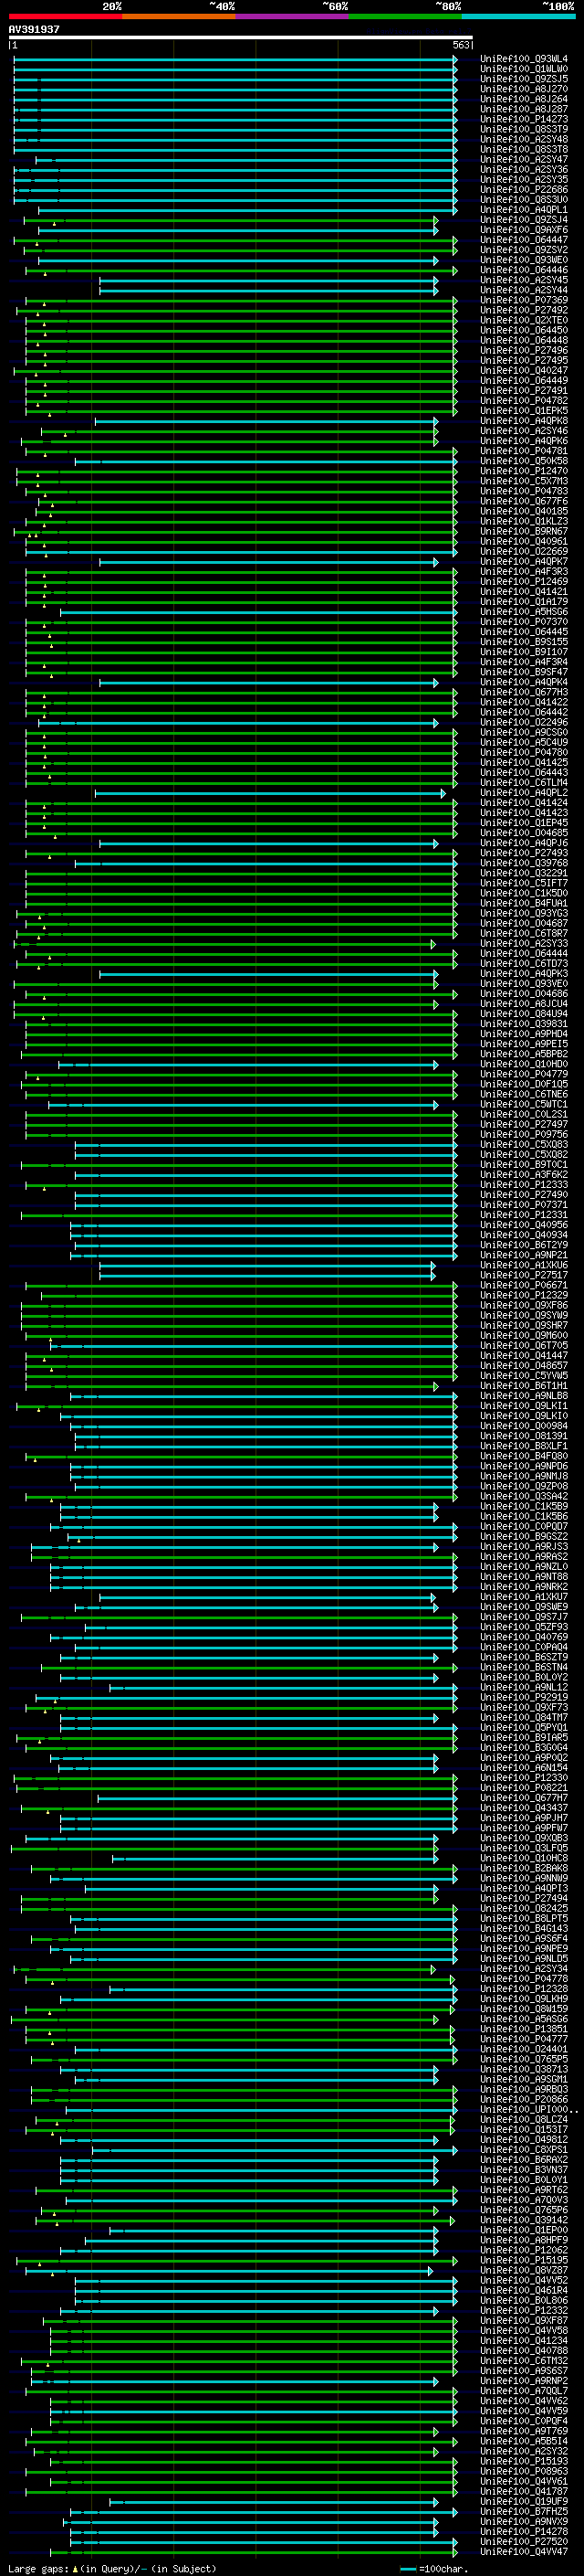
Task: Select the UniRef100_Q93WE0 label
Action: pos(523,260)
